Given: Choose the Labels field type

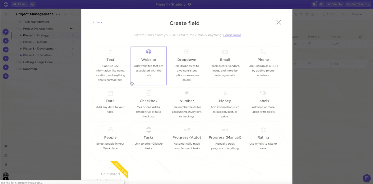Looking at the screenshot, I should (x=263, y=105).
